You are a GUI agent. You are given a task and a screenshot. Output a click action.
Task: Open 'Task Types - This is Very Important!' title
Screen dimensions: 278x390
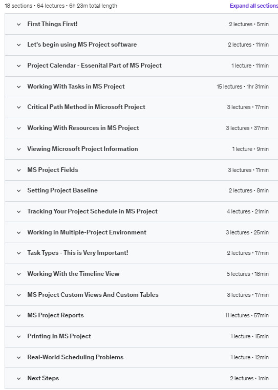(78, 253)
